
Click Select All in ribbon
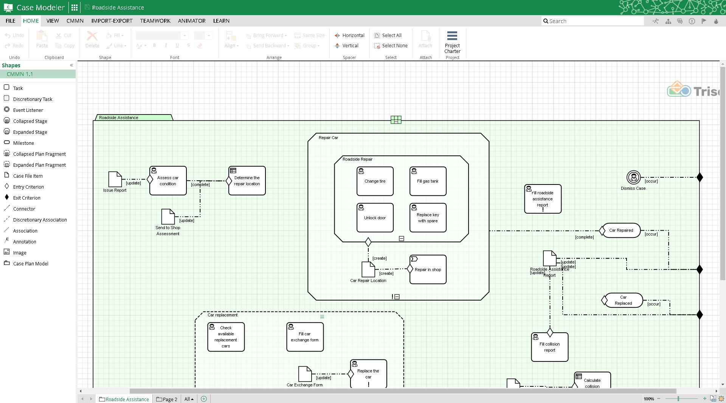388,35
